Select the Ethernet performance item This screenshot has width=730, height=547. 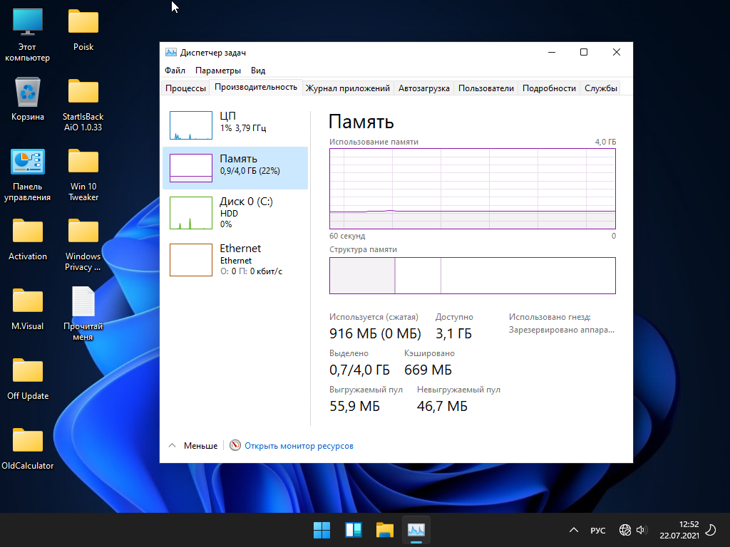point(235,259)
